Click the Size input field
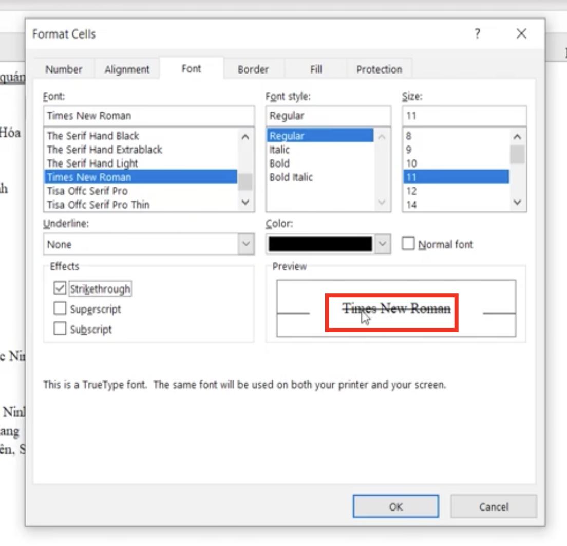Screen dimensions: 567x546 pyautogui.click(x=464, y=116)
